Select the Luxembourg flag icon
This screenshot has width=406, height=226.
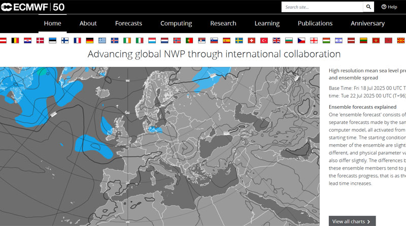coord(152,41)
